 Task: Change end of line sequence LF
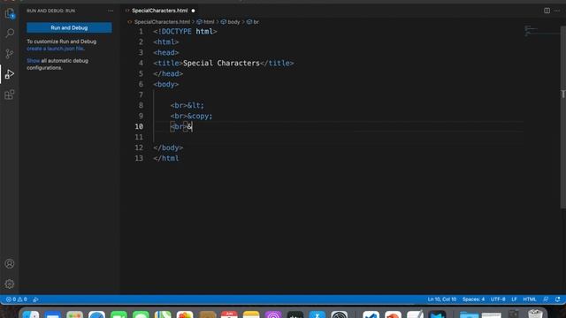click(515, 299)
